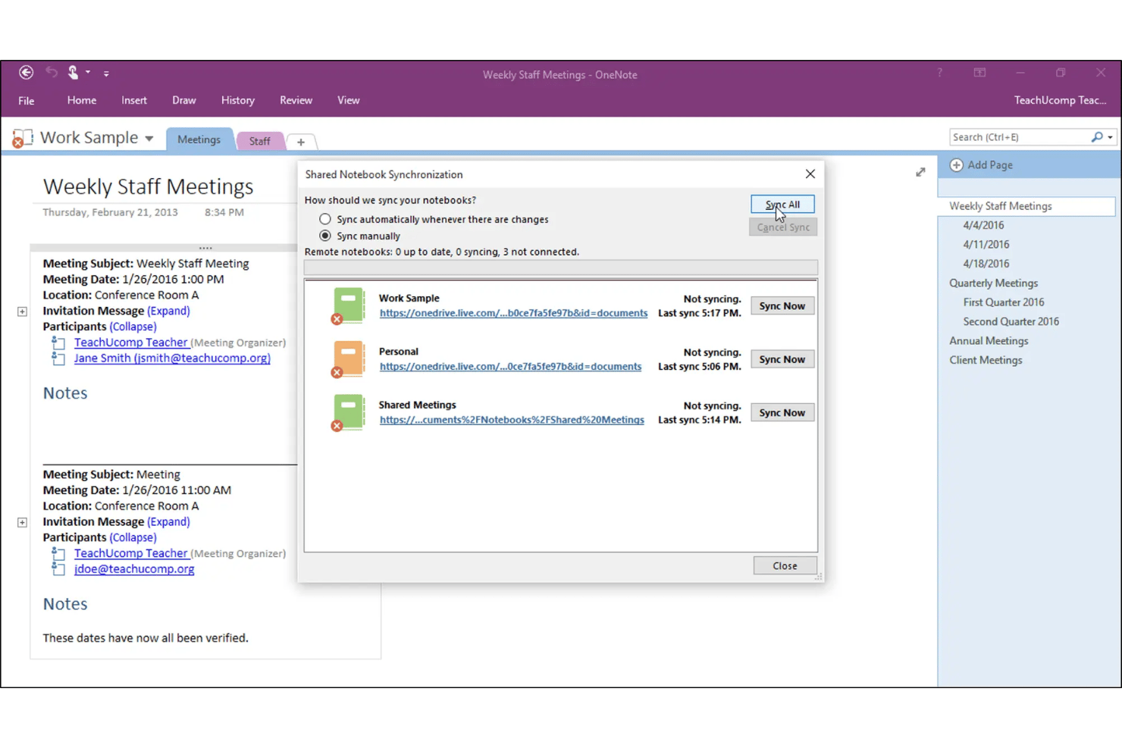Click into the Search (Ctrl+E) box

[x=1020, y=137]
